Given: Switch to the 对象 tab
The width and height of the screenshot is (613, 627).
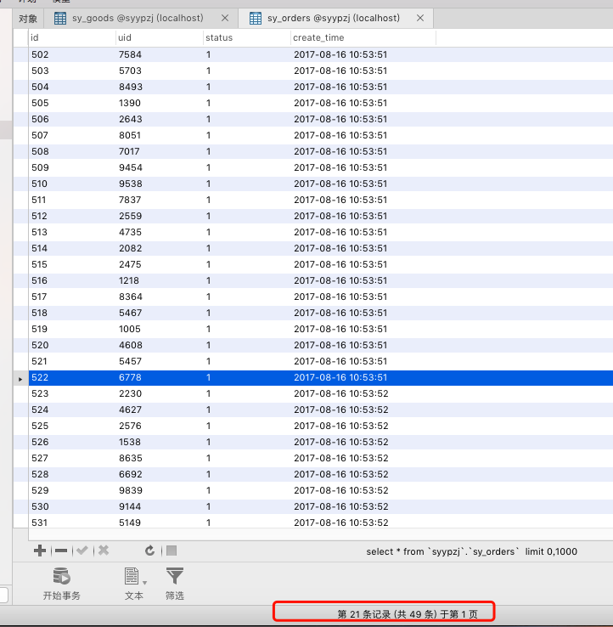Looking at the screenshot, I should pos(28,18).
